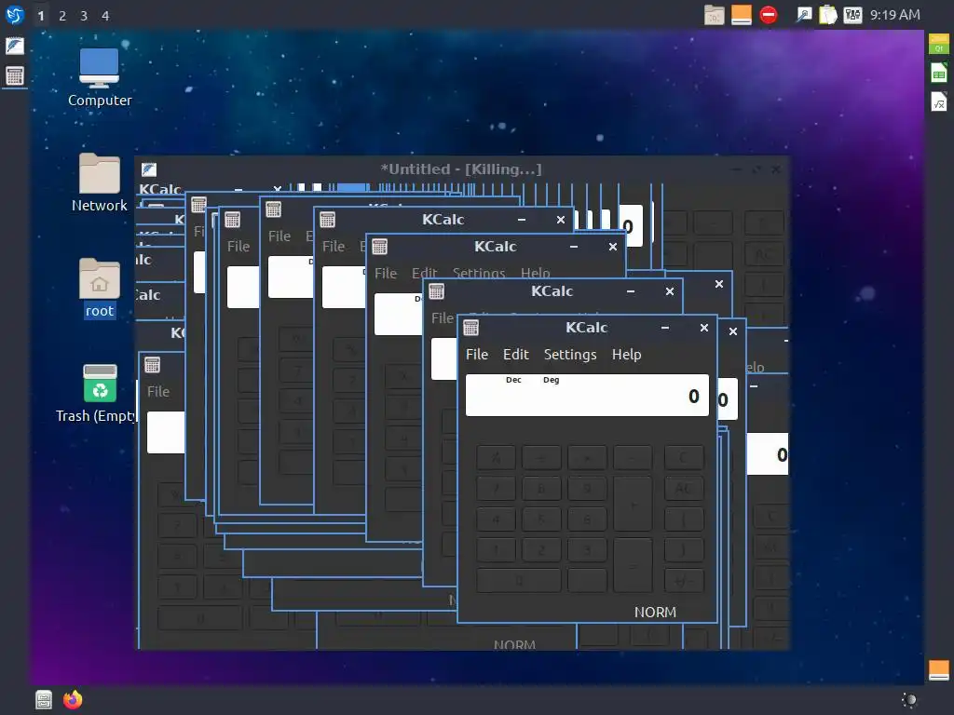Launch the math formula editor icon
The width and height of the screenshot is (954, 715).
click(939, 101)
